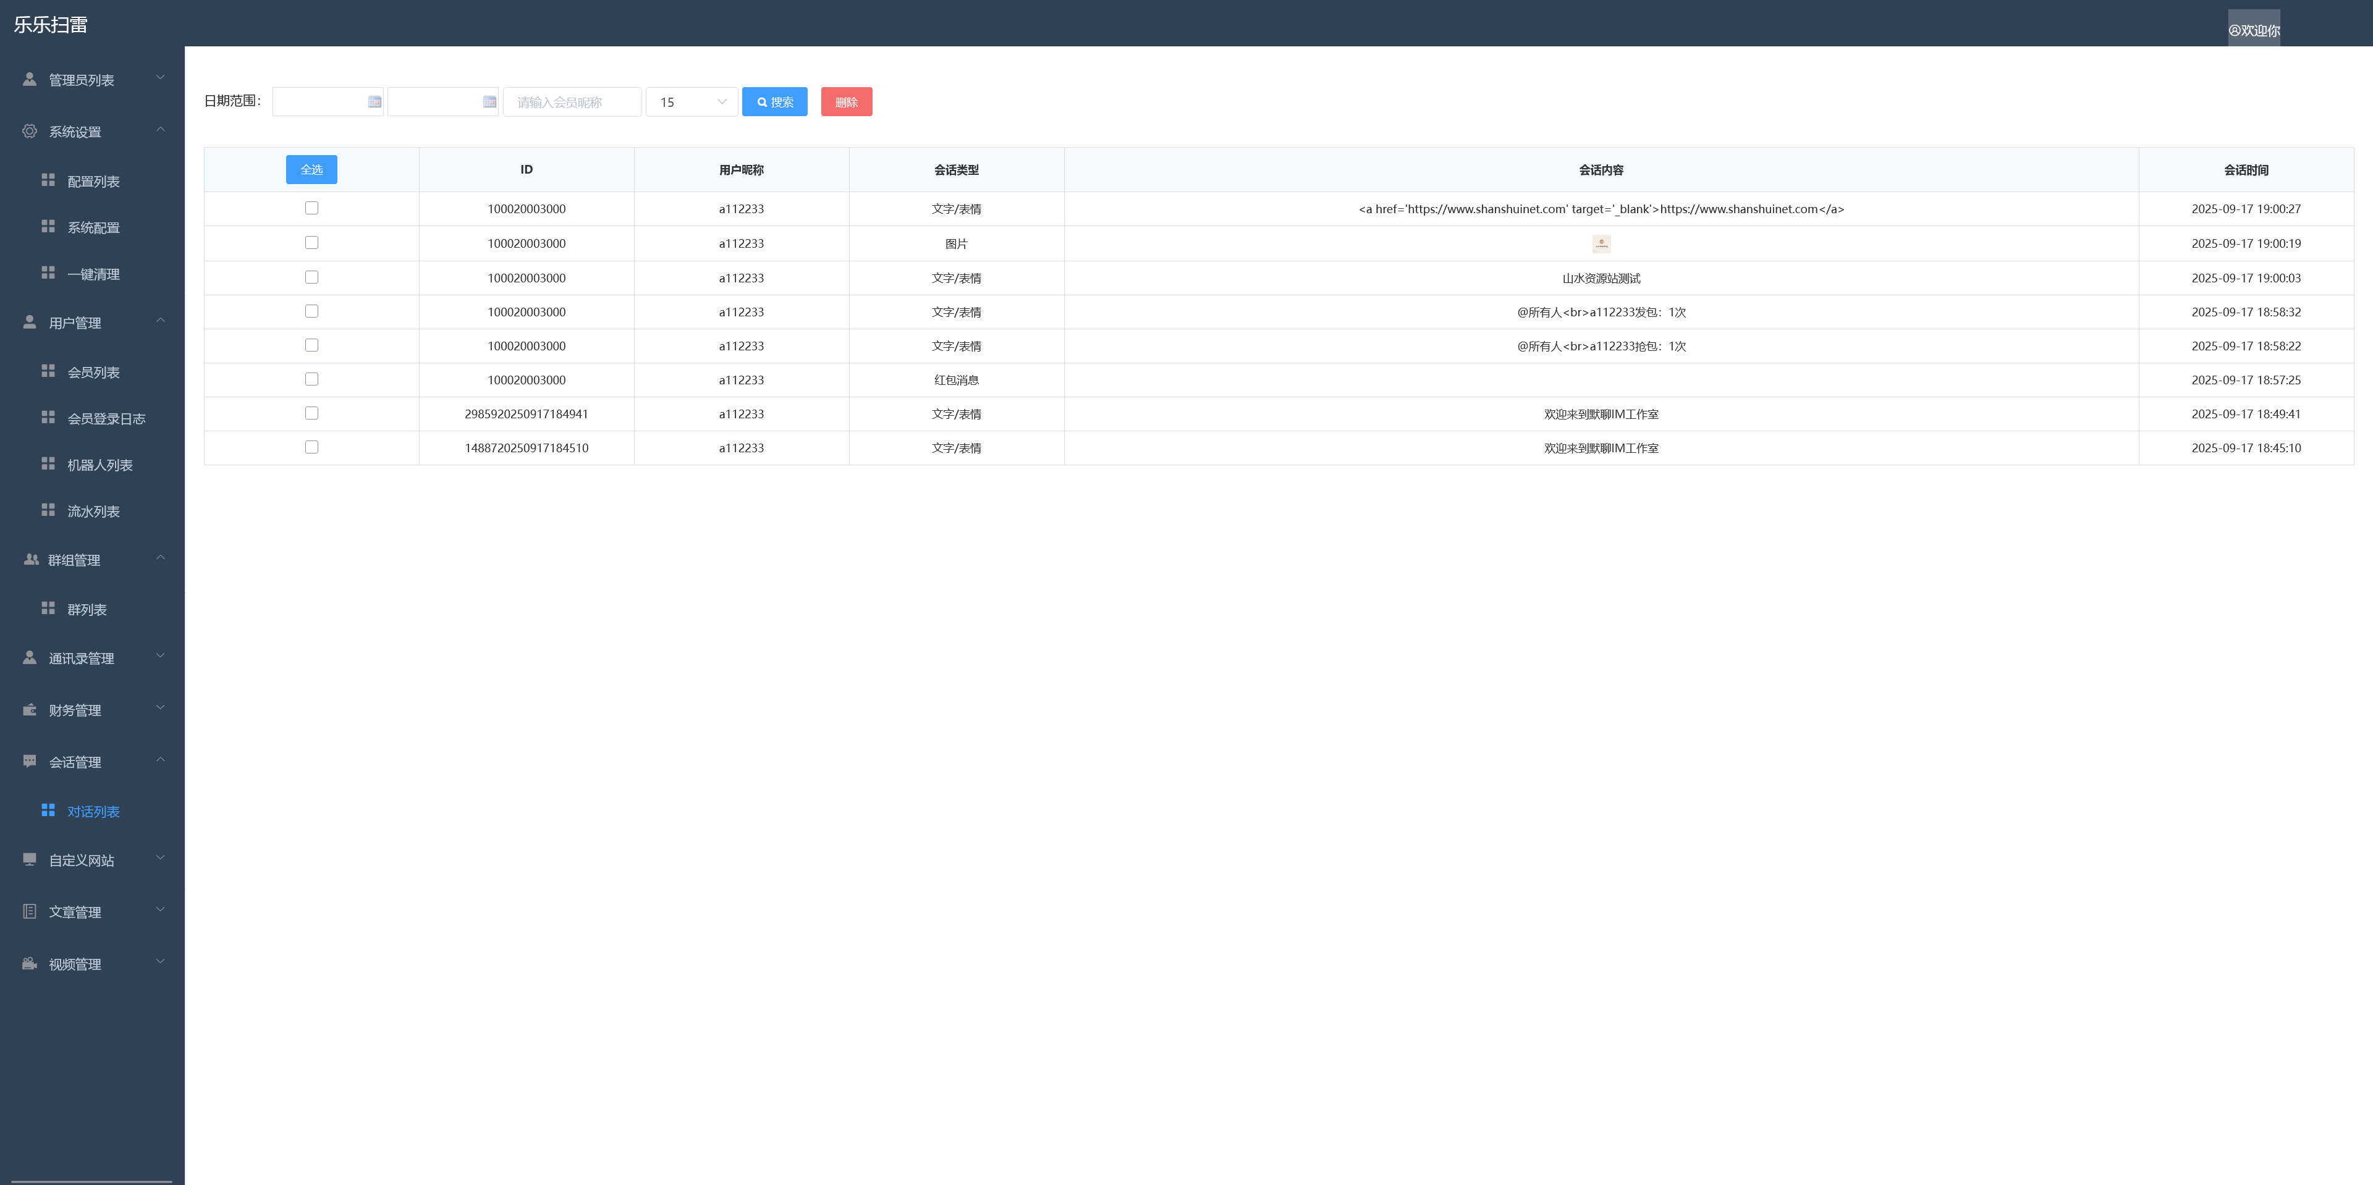The width and height of the screenshot is (2373, 1185).
Task: Open the 会员列表 menu item
Action: pyautogui.click(x=93, y=372)
